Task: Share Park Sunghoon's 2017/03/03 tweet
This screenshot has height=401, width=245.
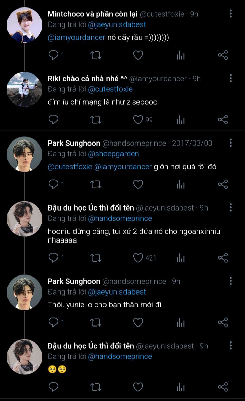Action: click(223, 184)
